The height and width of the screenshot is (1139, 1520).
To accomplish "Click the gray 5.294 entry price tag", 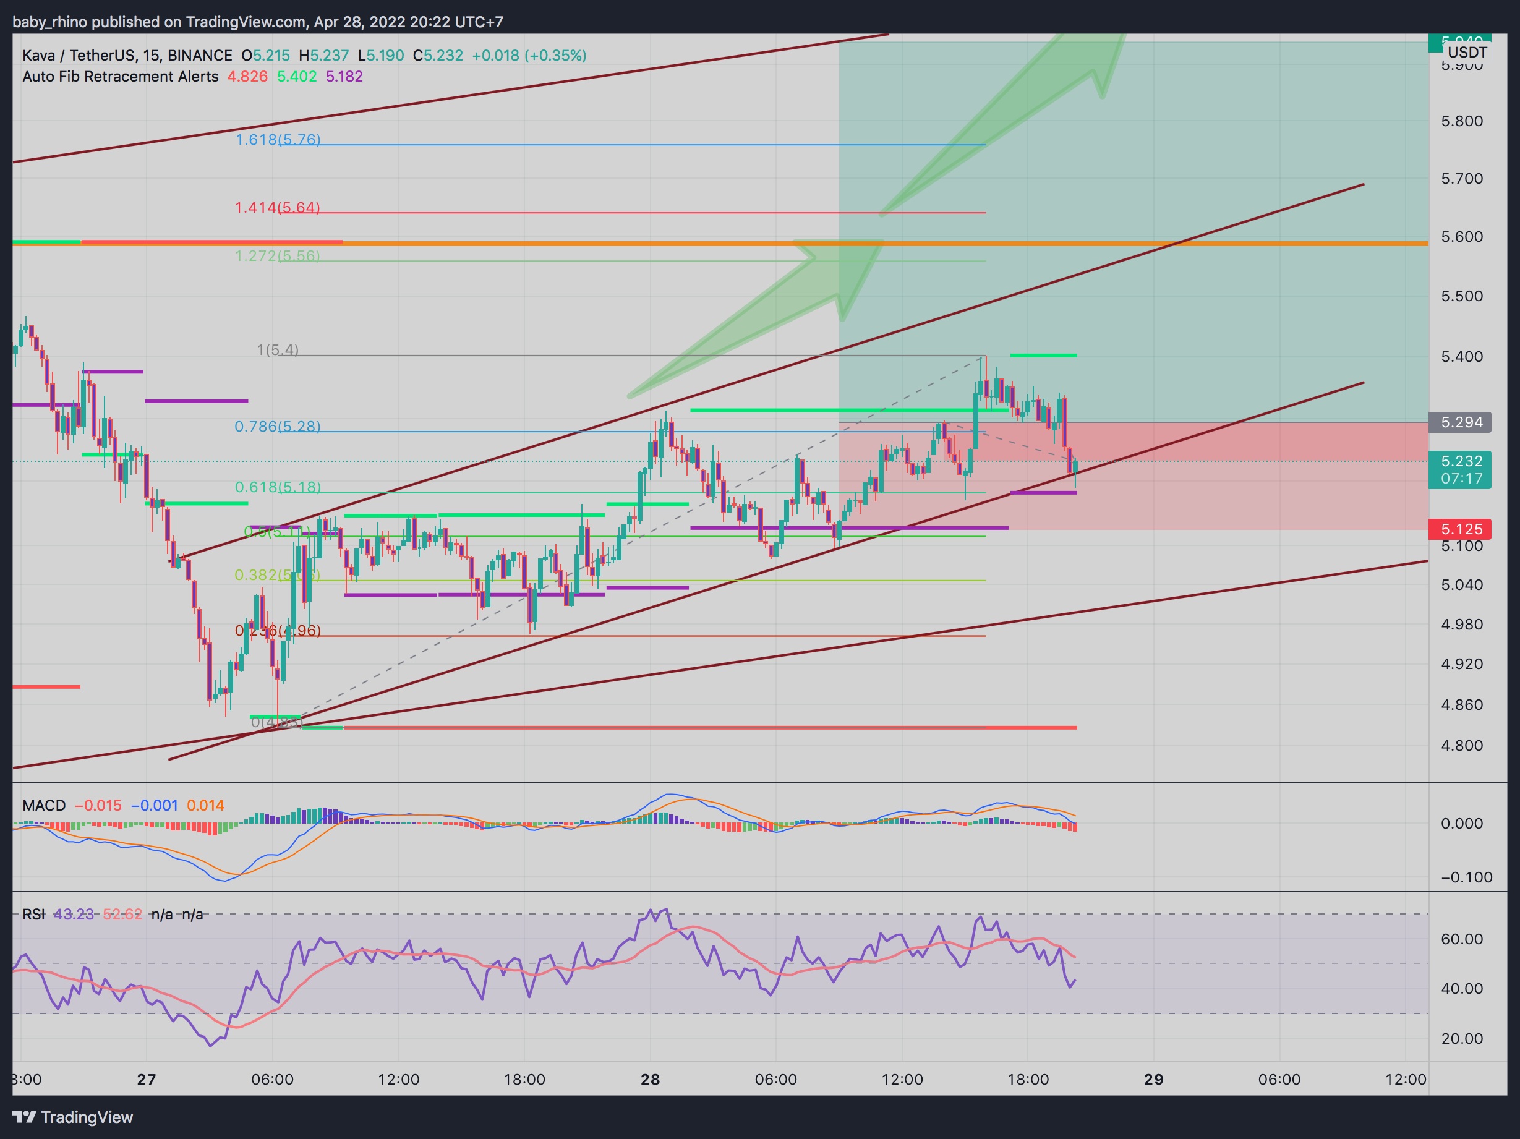I will tap(1460, 422).
